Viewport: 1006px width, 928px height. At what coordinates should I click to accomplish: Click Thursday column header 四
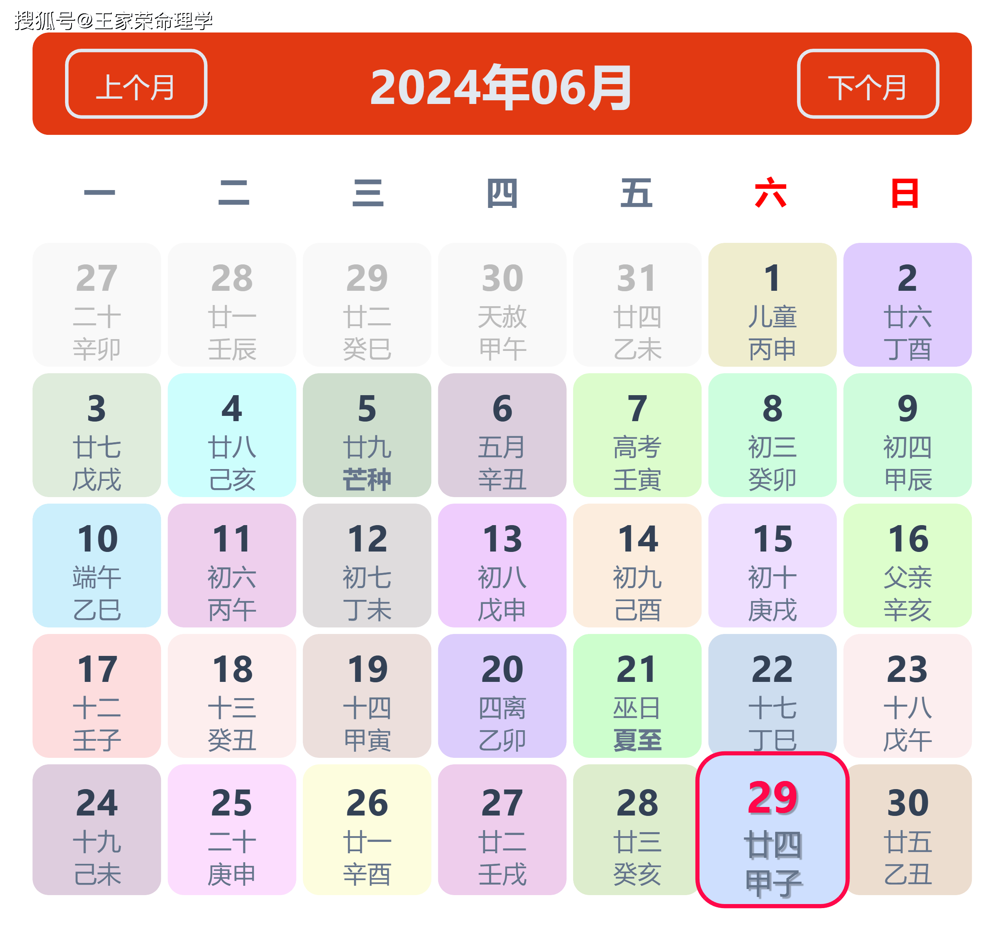coord(502,193)
